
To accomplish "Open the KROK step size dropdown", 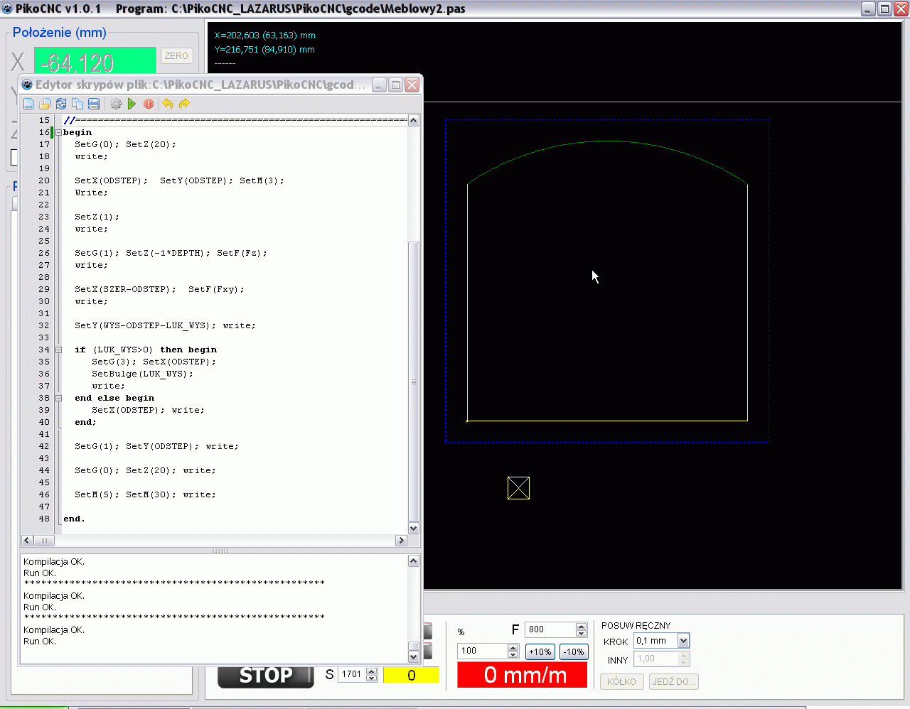I will tap(683, 641).
